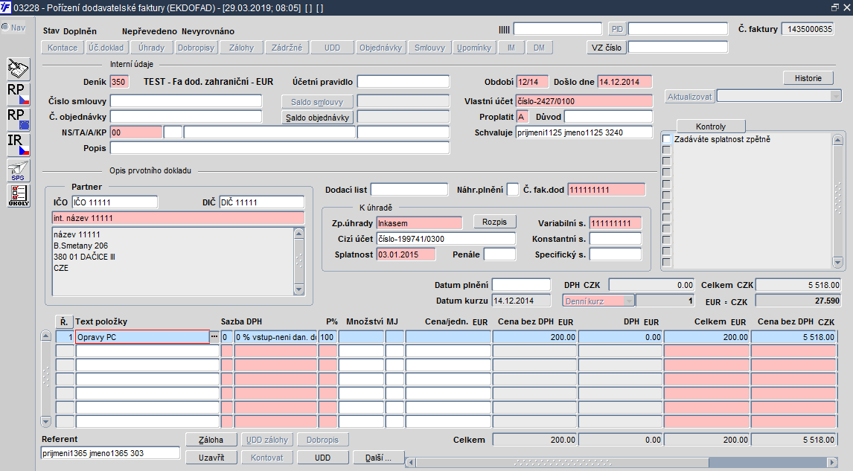This screenshot has width=853, height=471.
Task: Open the SPS airplane icon
Action: (x=19, y=171)
